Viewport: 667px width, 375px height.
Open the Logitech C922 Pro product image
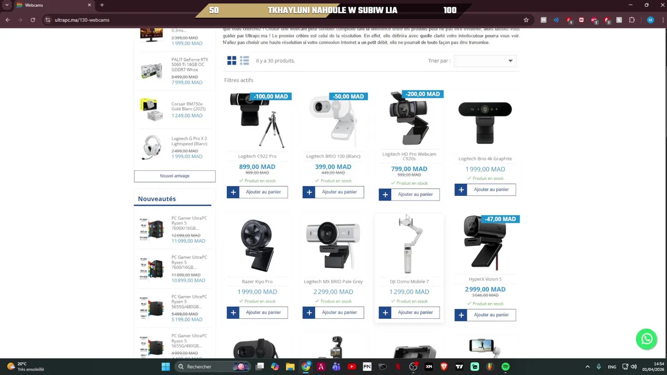(257, 121)
